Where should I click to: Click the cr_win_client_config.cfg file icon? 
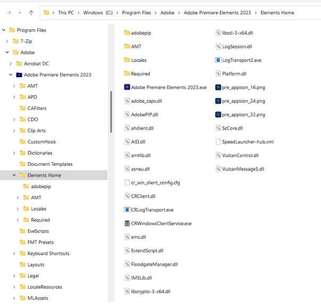click(x=127, y=182)
